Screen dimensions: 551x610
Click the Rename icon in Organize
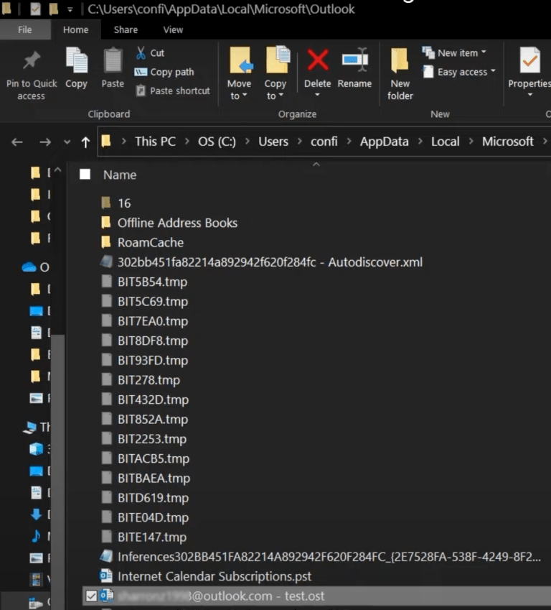click(354, 61)
